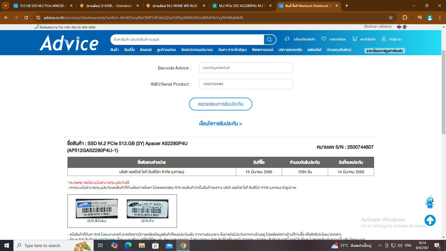The height and width of the screenshot is (251, 446).
Task: Open the mascot chat assistant
Action: (430, 202)
